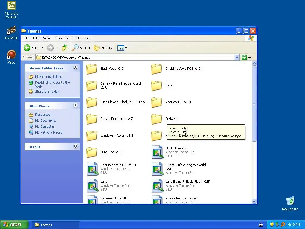Select the TurkVista folder
This screenshot has width=305, height=229.
(165, 119)
